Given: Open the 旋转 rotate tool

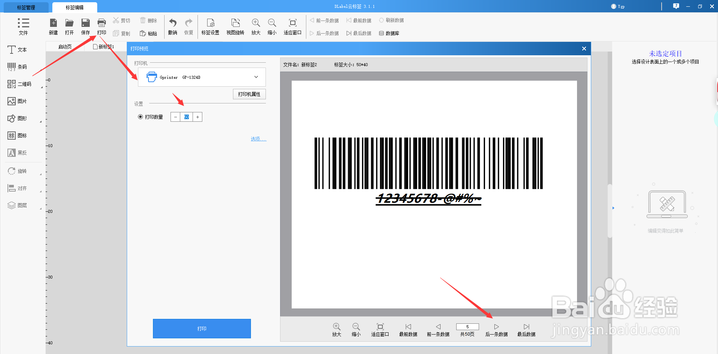Looking at the screenshot, I should click(x=17, y=171).
